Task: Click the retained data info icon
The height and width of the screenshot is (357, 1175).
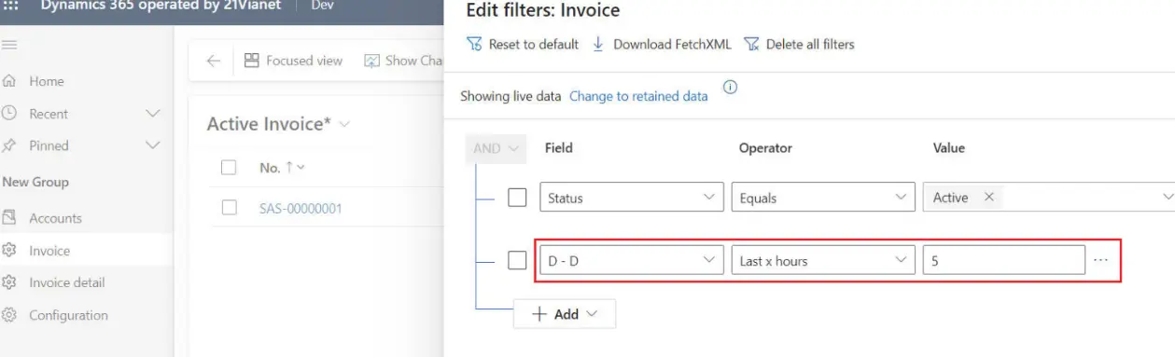Action: 730,88
